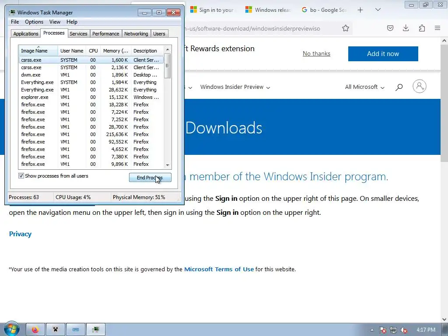This screenshot has width=448, height=336.
Task: Select the Google search tab favicon
Action: point(304,10)
